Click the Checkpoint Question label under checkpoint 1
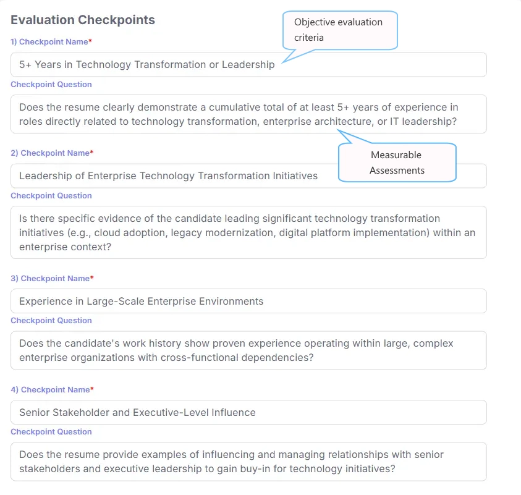The image size is (521, 495). (x=51, y=84)
